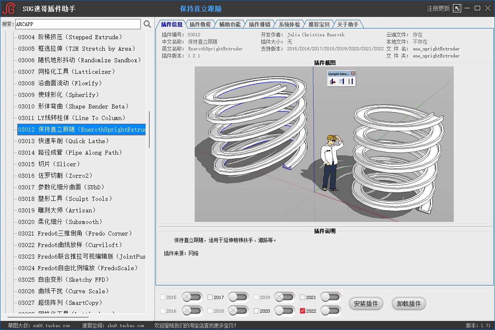Select 03008 沿曲面流动 (Flowify)
Screen dimensions: 495x330
click(61, 83)
